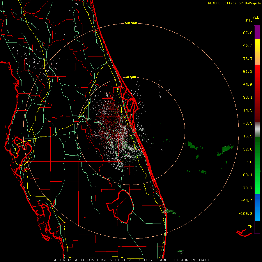Viewport: 262px width, 262px height.
Task: Click the SUPER-RESOLUTION BASE VELOCITY caption
Action: tap(92, 260)
